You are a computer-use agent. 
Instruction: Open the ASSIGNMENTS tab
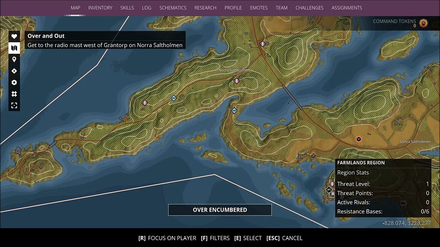347,8
